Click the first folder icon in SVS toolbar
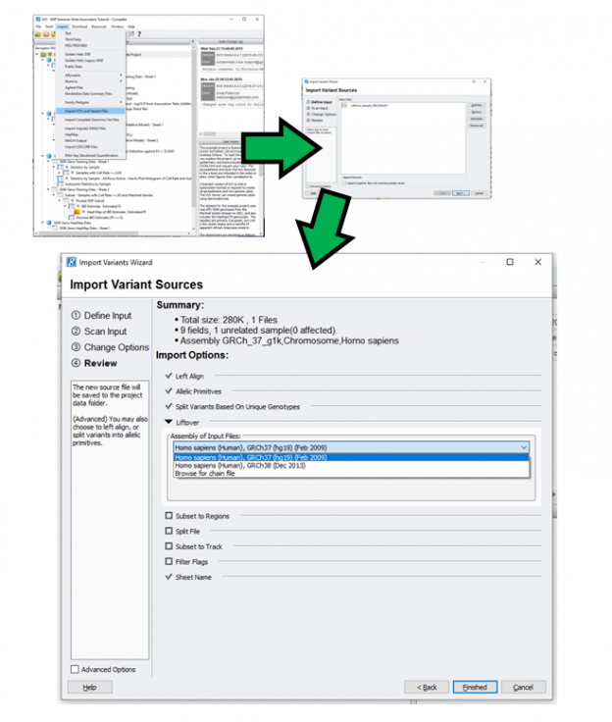The height and width of the screenshot is (722, 612). tap(38, 34)
